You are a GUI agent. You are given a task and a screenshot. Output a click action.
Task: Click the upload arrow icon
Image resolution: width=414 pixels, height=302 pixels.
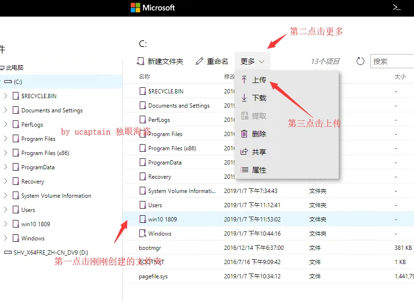[x=244, y=80]
